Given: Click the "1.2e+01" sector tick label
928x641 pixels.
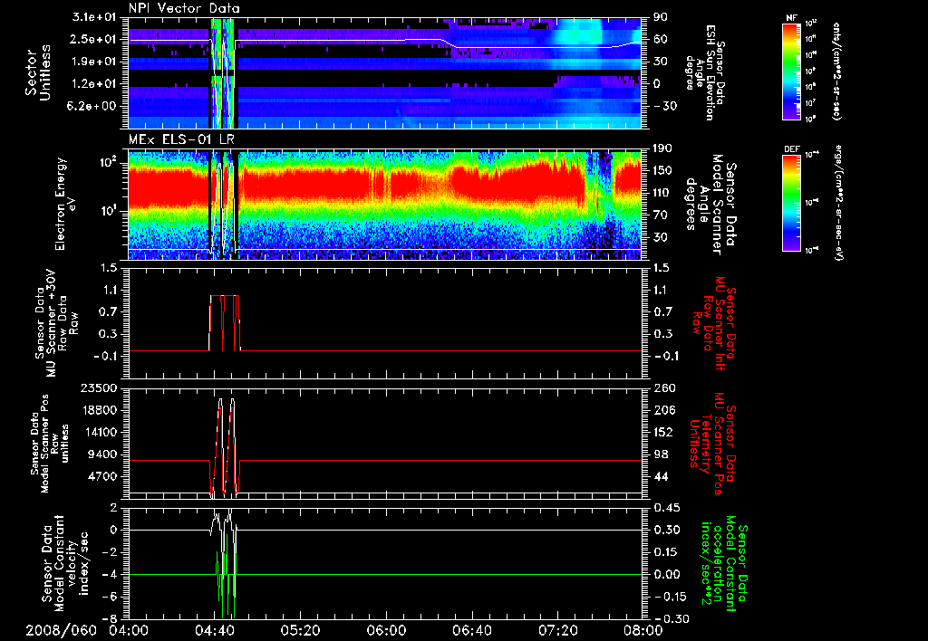Looking at the screenshot, I should coord(94,84).
